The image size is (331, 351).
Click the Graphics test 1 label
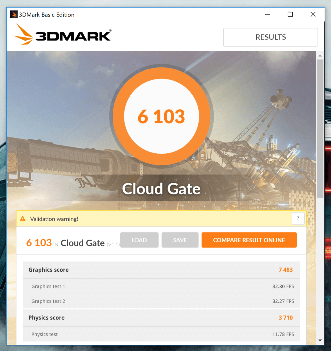click(x=48, y=287)
